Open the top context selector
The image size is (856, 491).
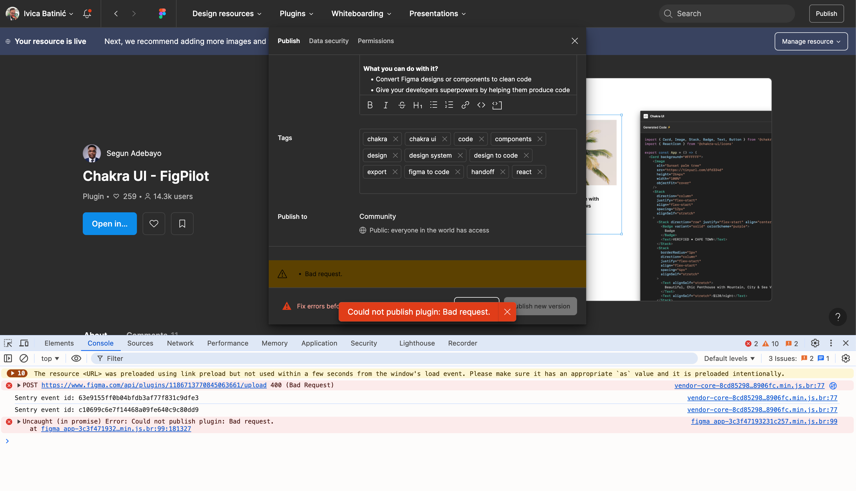(50, 359)
